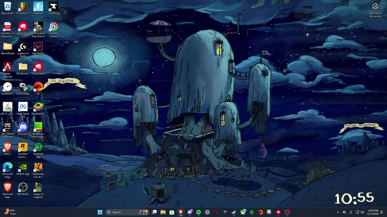Open Ubisoft Connect desktop shortcut
Image resolution: width=387 pixels, height=217 pixels.
coord(54,30)
